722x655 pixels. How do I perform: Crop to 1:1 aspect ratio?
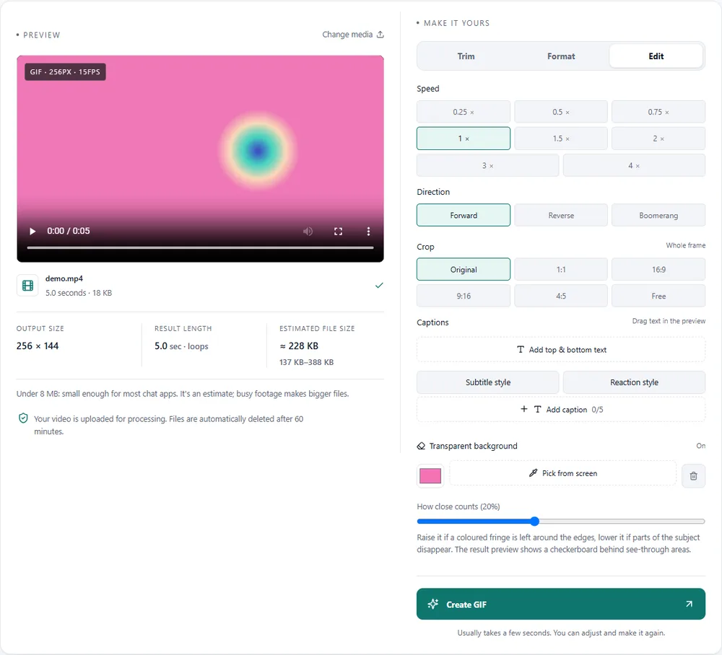pyautogui.click(x=561, y=270)
